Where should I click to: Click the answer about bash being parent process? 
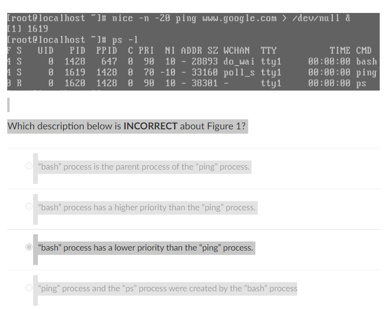click(143, 167)
